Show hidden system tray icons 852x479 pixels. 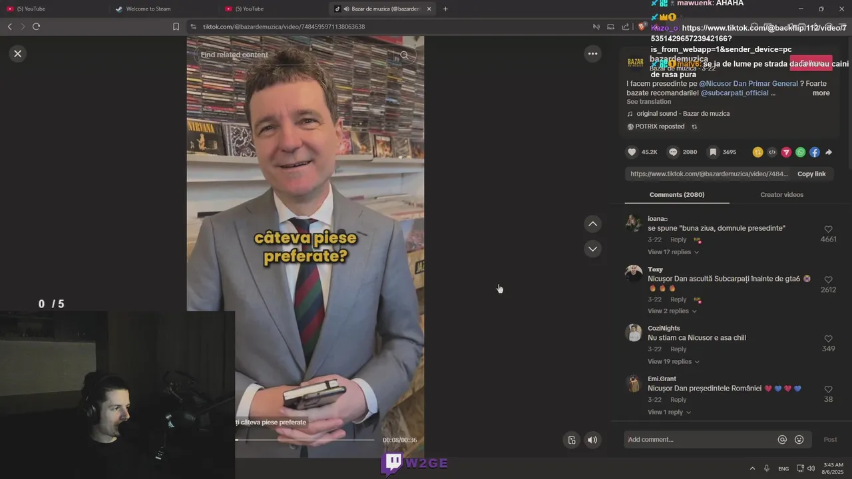tap(752, 468)
